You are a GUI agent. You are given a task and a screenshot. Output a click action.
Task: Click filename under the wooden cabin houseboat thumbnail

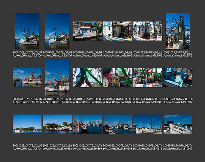tap(87, 54)
